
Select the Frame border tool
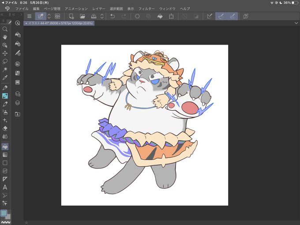[x=5, y=171]
